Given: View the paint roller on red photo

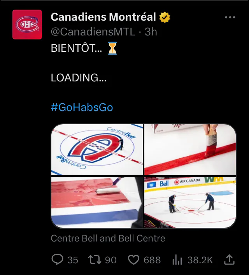Looking at the screenshot, I should click(x=97, y=202).
